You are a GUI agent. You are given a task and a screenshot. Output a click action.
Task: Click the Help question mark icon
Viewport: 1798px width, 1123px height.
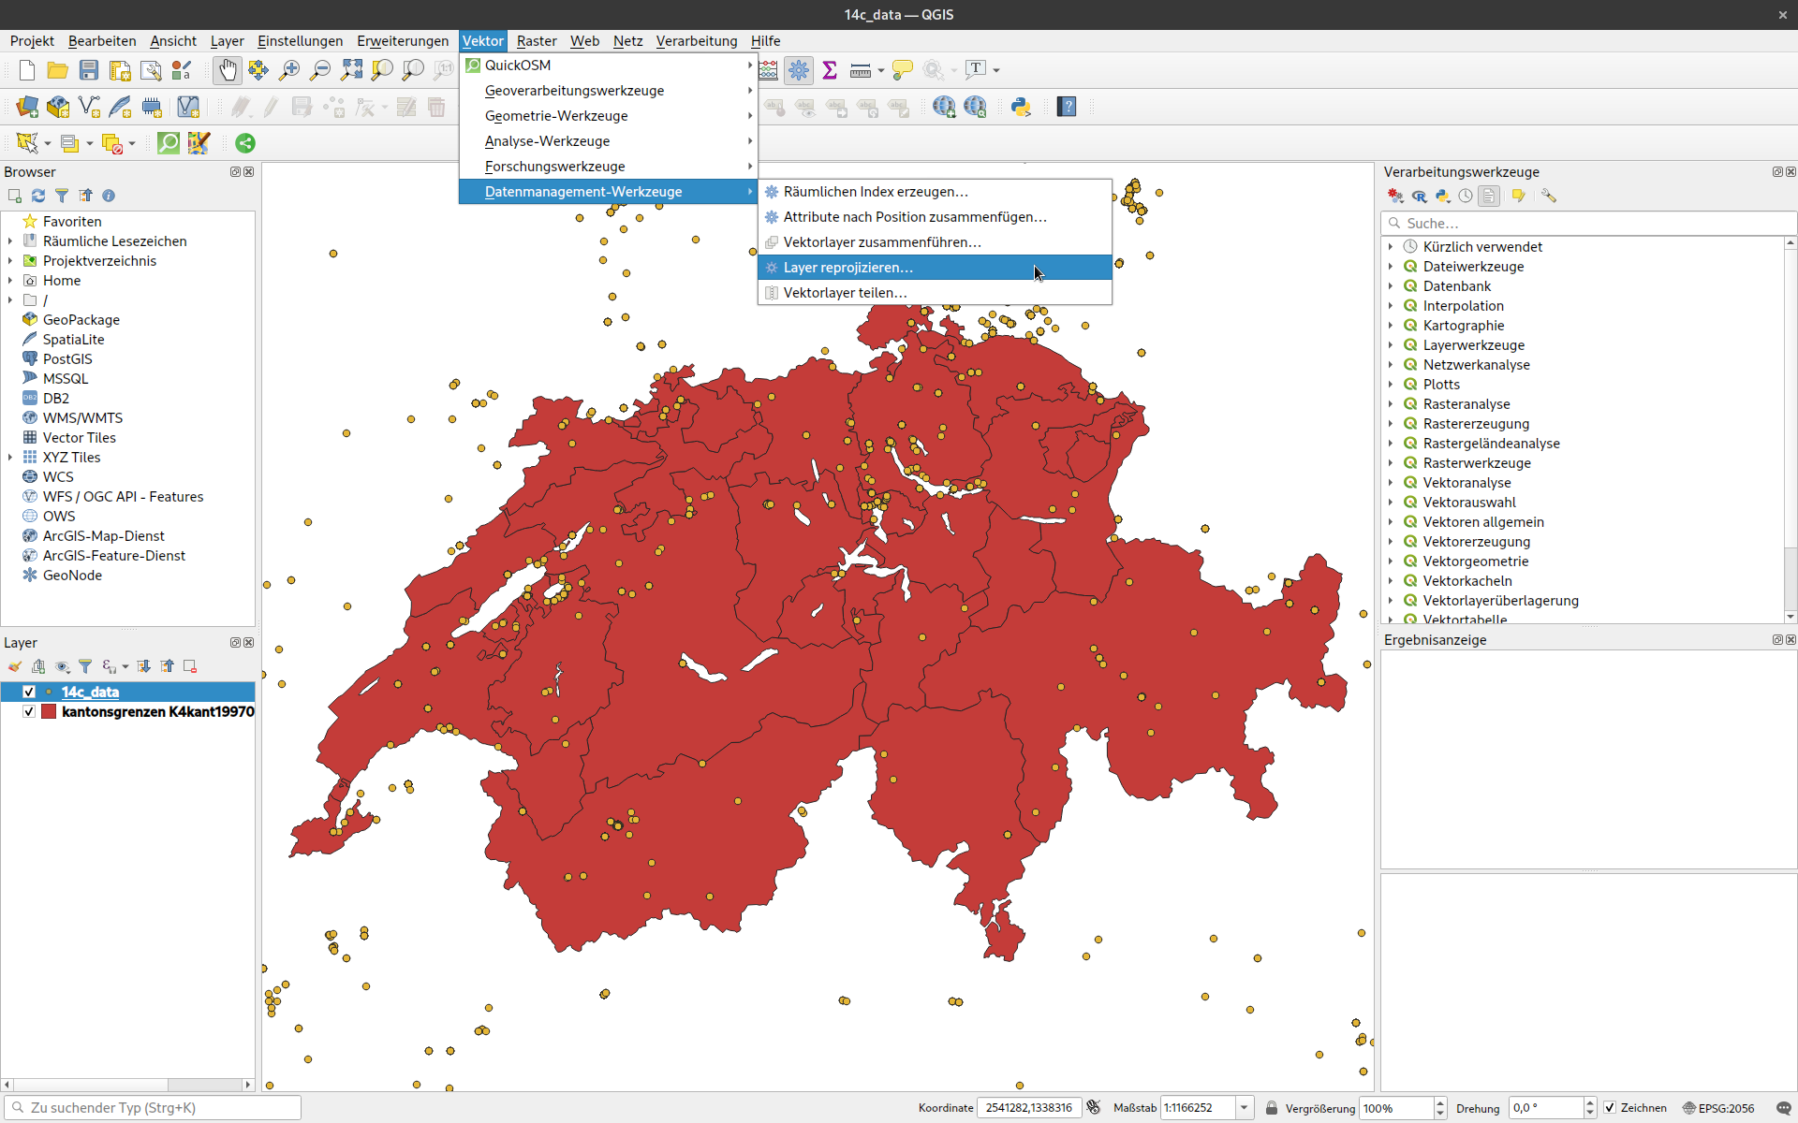point(1067,107)
